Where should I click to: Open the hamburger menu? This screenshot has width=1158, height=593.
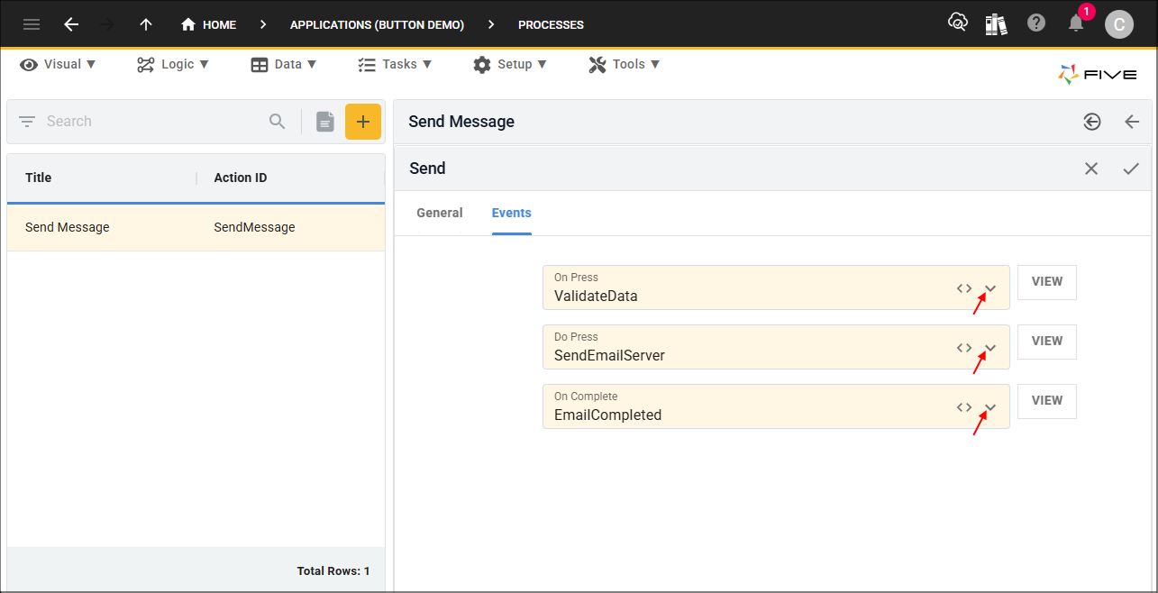coord(32,24)
